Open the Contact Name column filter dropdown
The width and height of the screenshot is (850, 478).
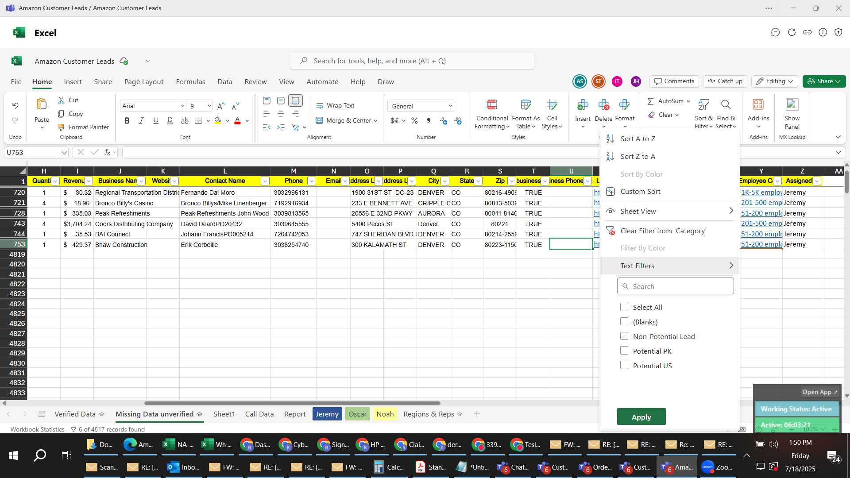click(265, 181)
